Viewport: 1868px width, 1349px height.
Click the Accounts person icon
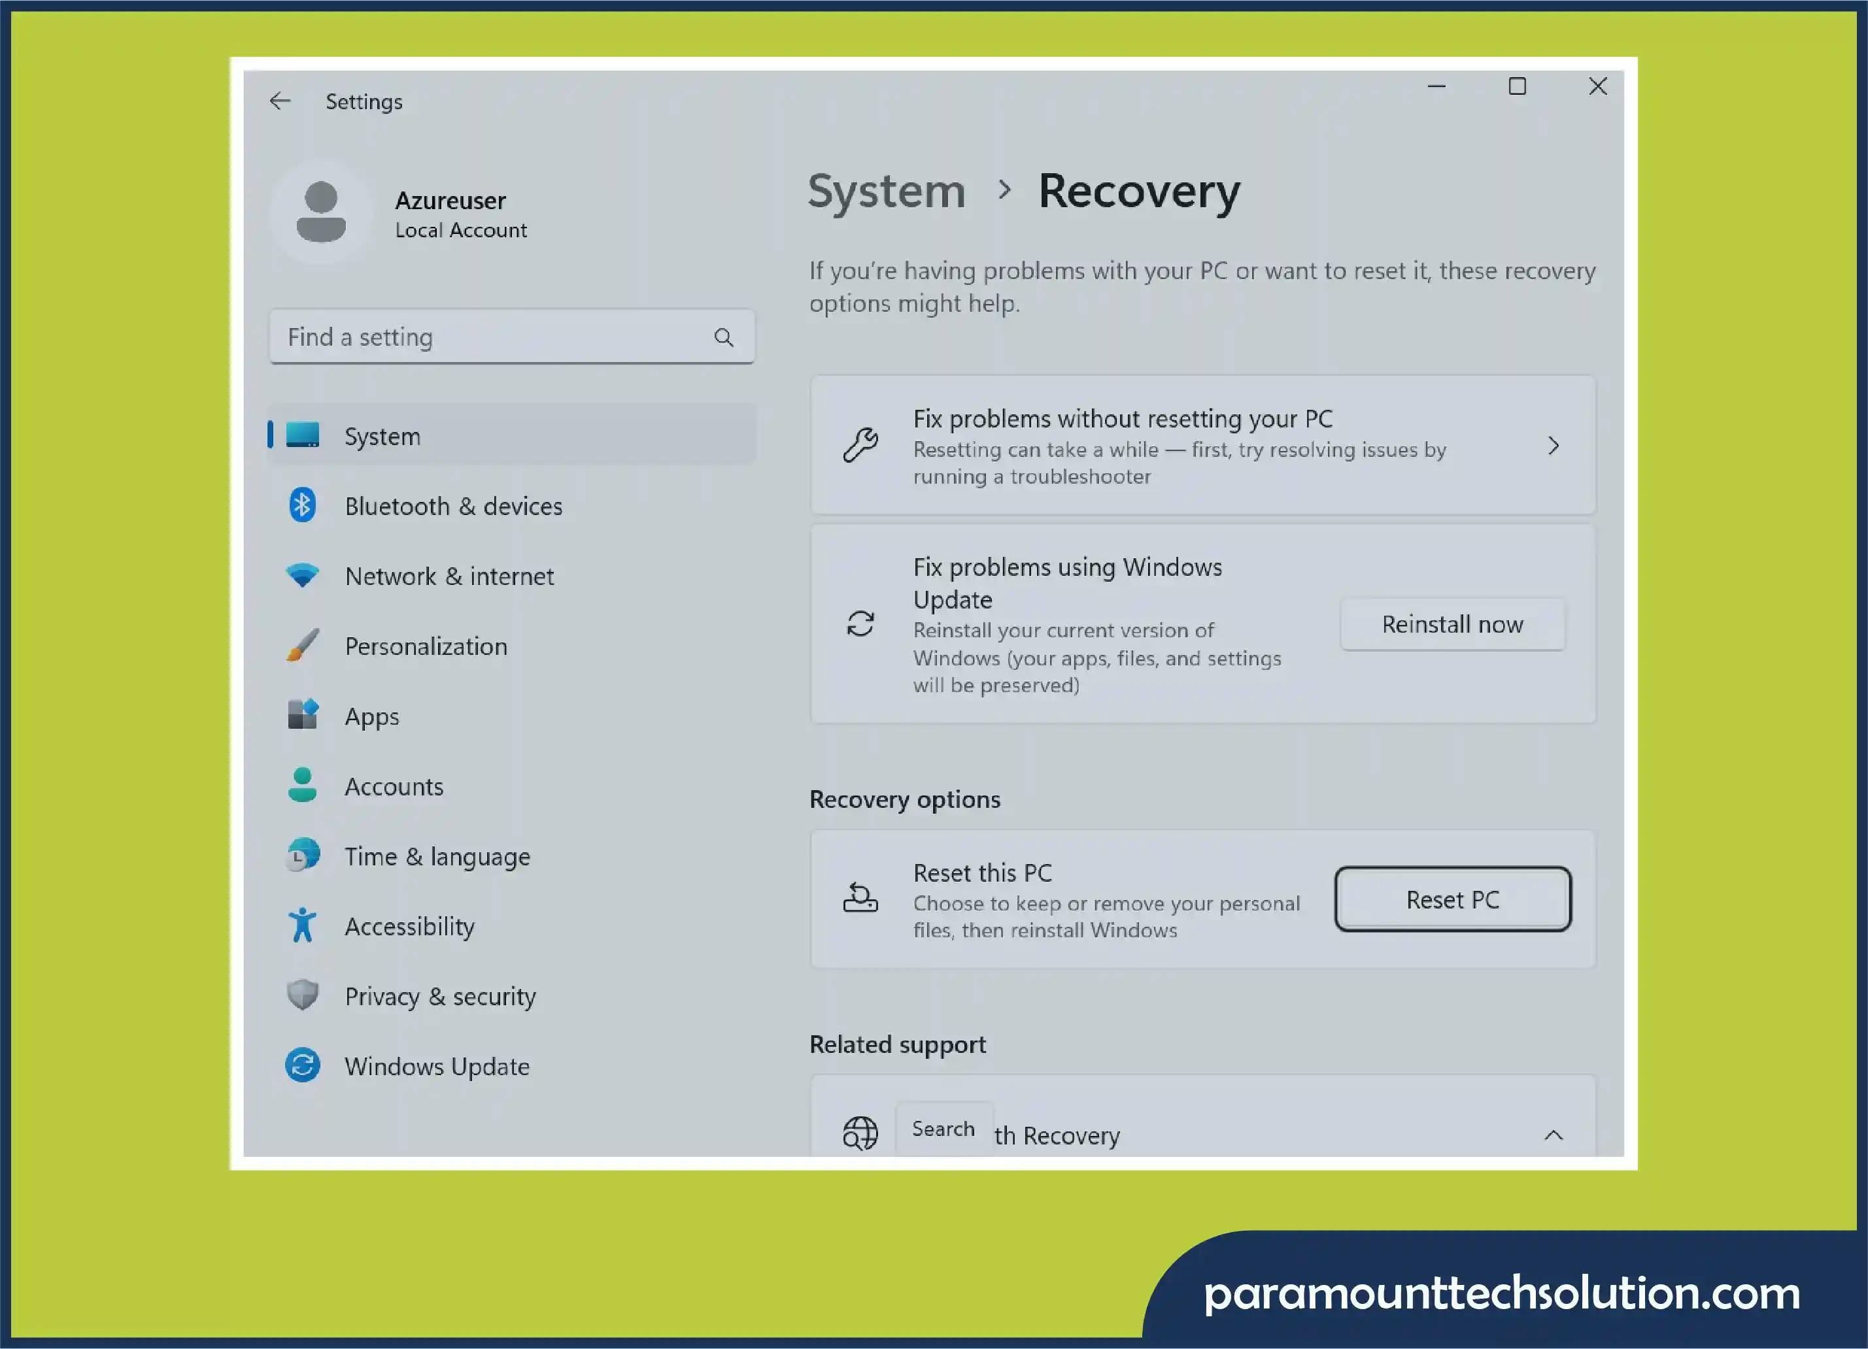tap(302, 785)
